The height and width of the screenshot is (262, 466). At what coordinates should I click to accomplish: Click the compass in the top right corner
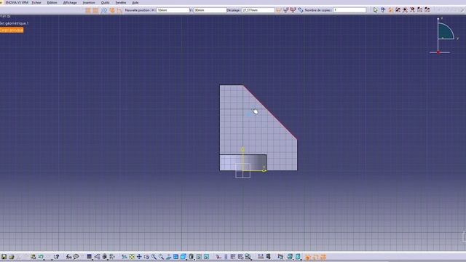(x=444, y=35)
